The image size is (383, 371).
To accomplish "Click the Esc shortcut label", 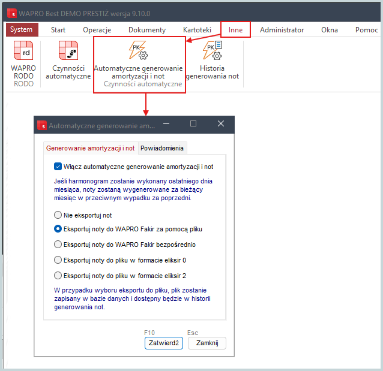I will point(193,333).
